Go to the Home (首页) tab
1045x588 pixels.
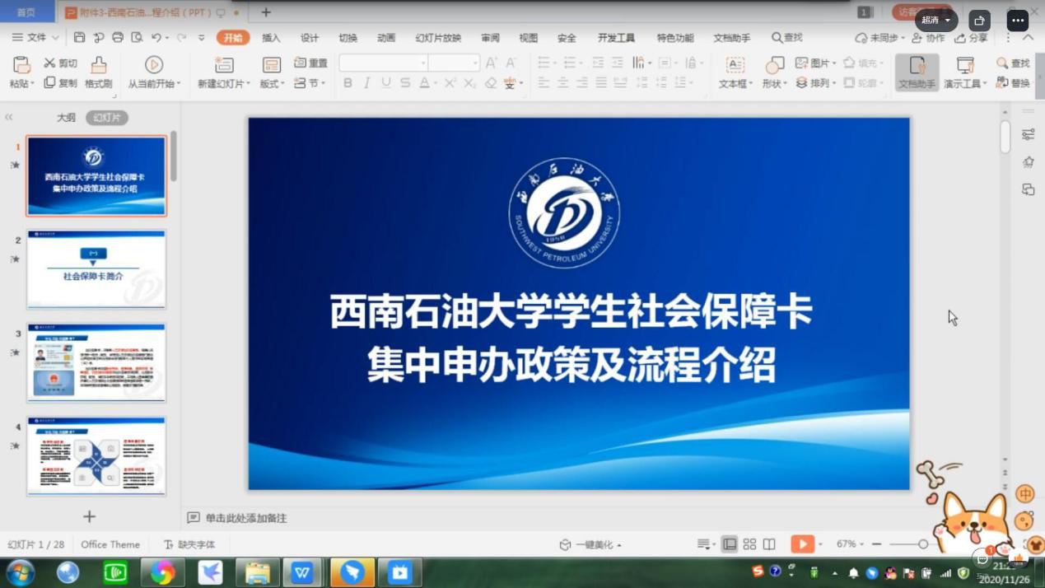[26, 12]
